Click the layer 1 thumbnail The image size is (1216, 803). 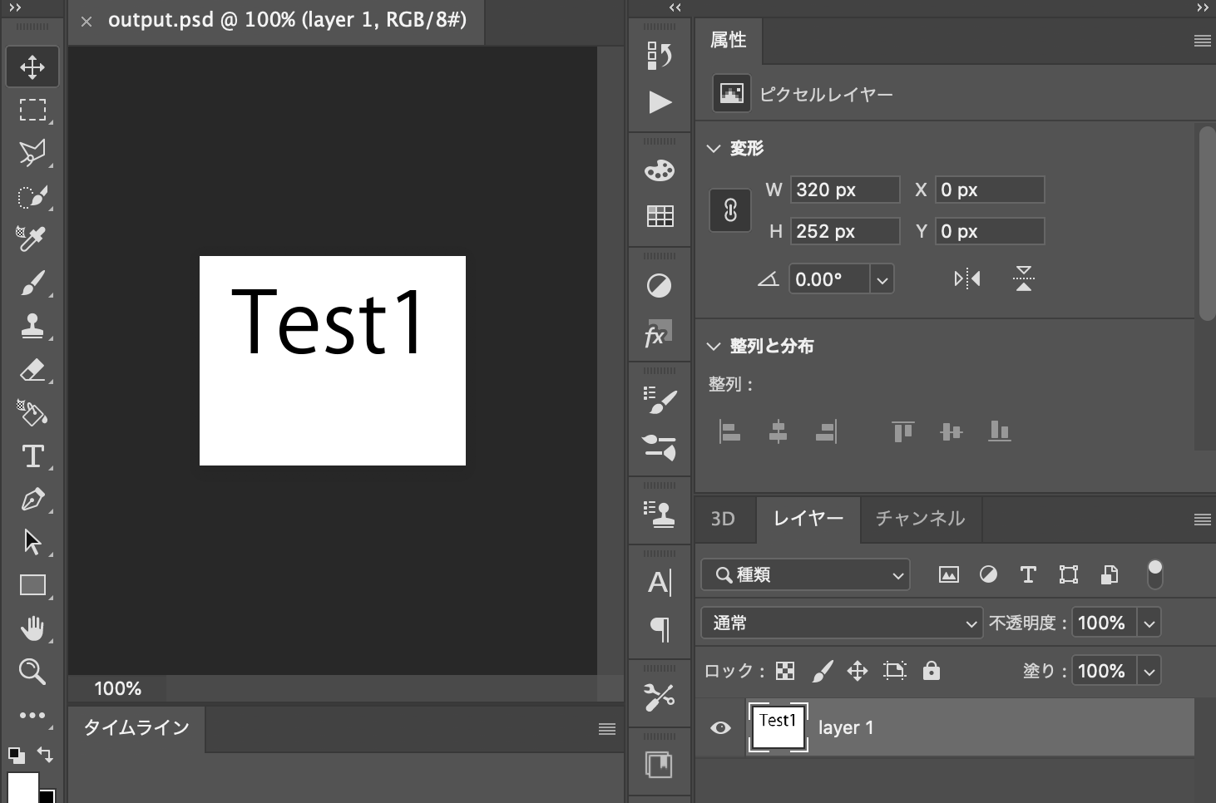778,727
